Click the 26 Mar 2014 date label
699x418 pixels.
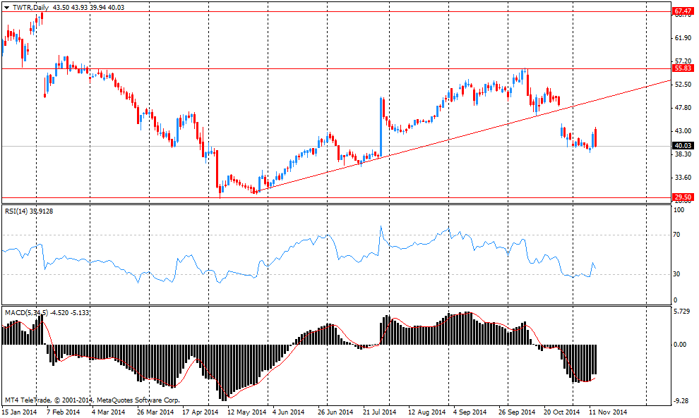[x=155, y=412]
